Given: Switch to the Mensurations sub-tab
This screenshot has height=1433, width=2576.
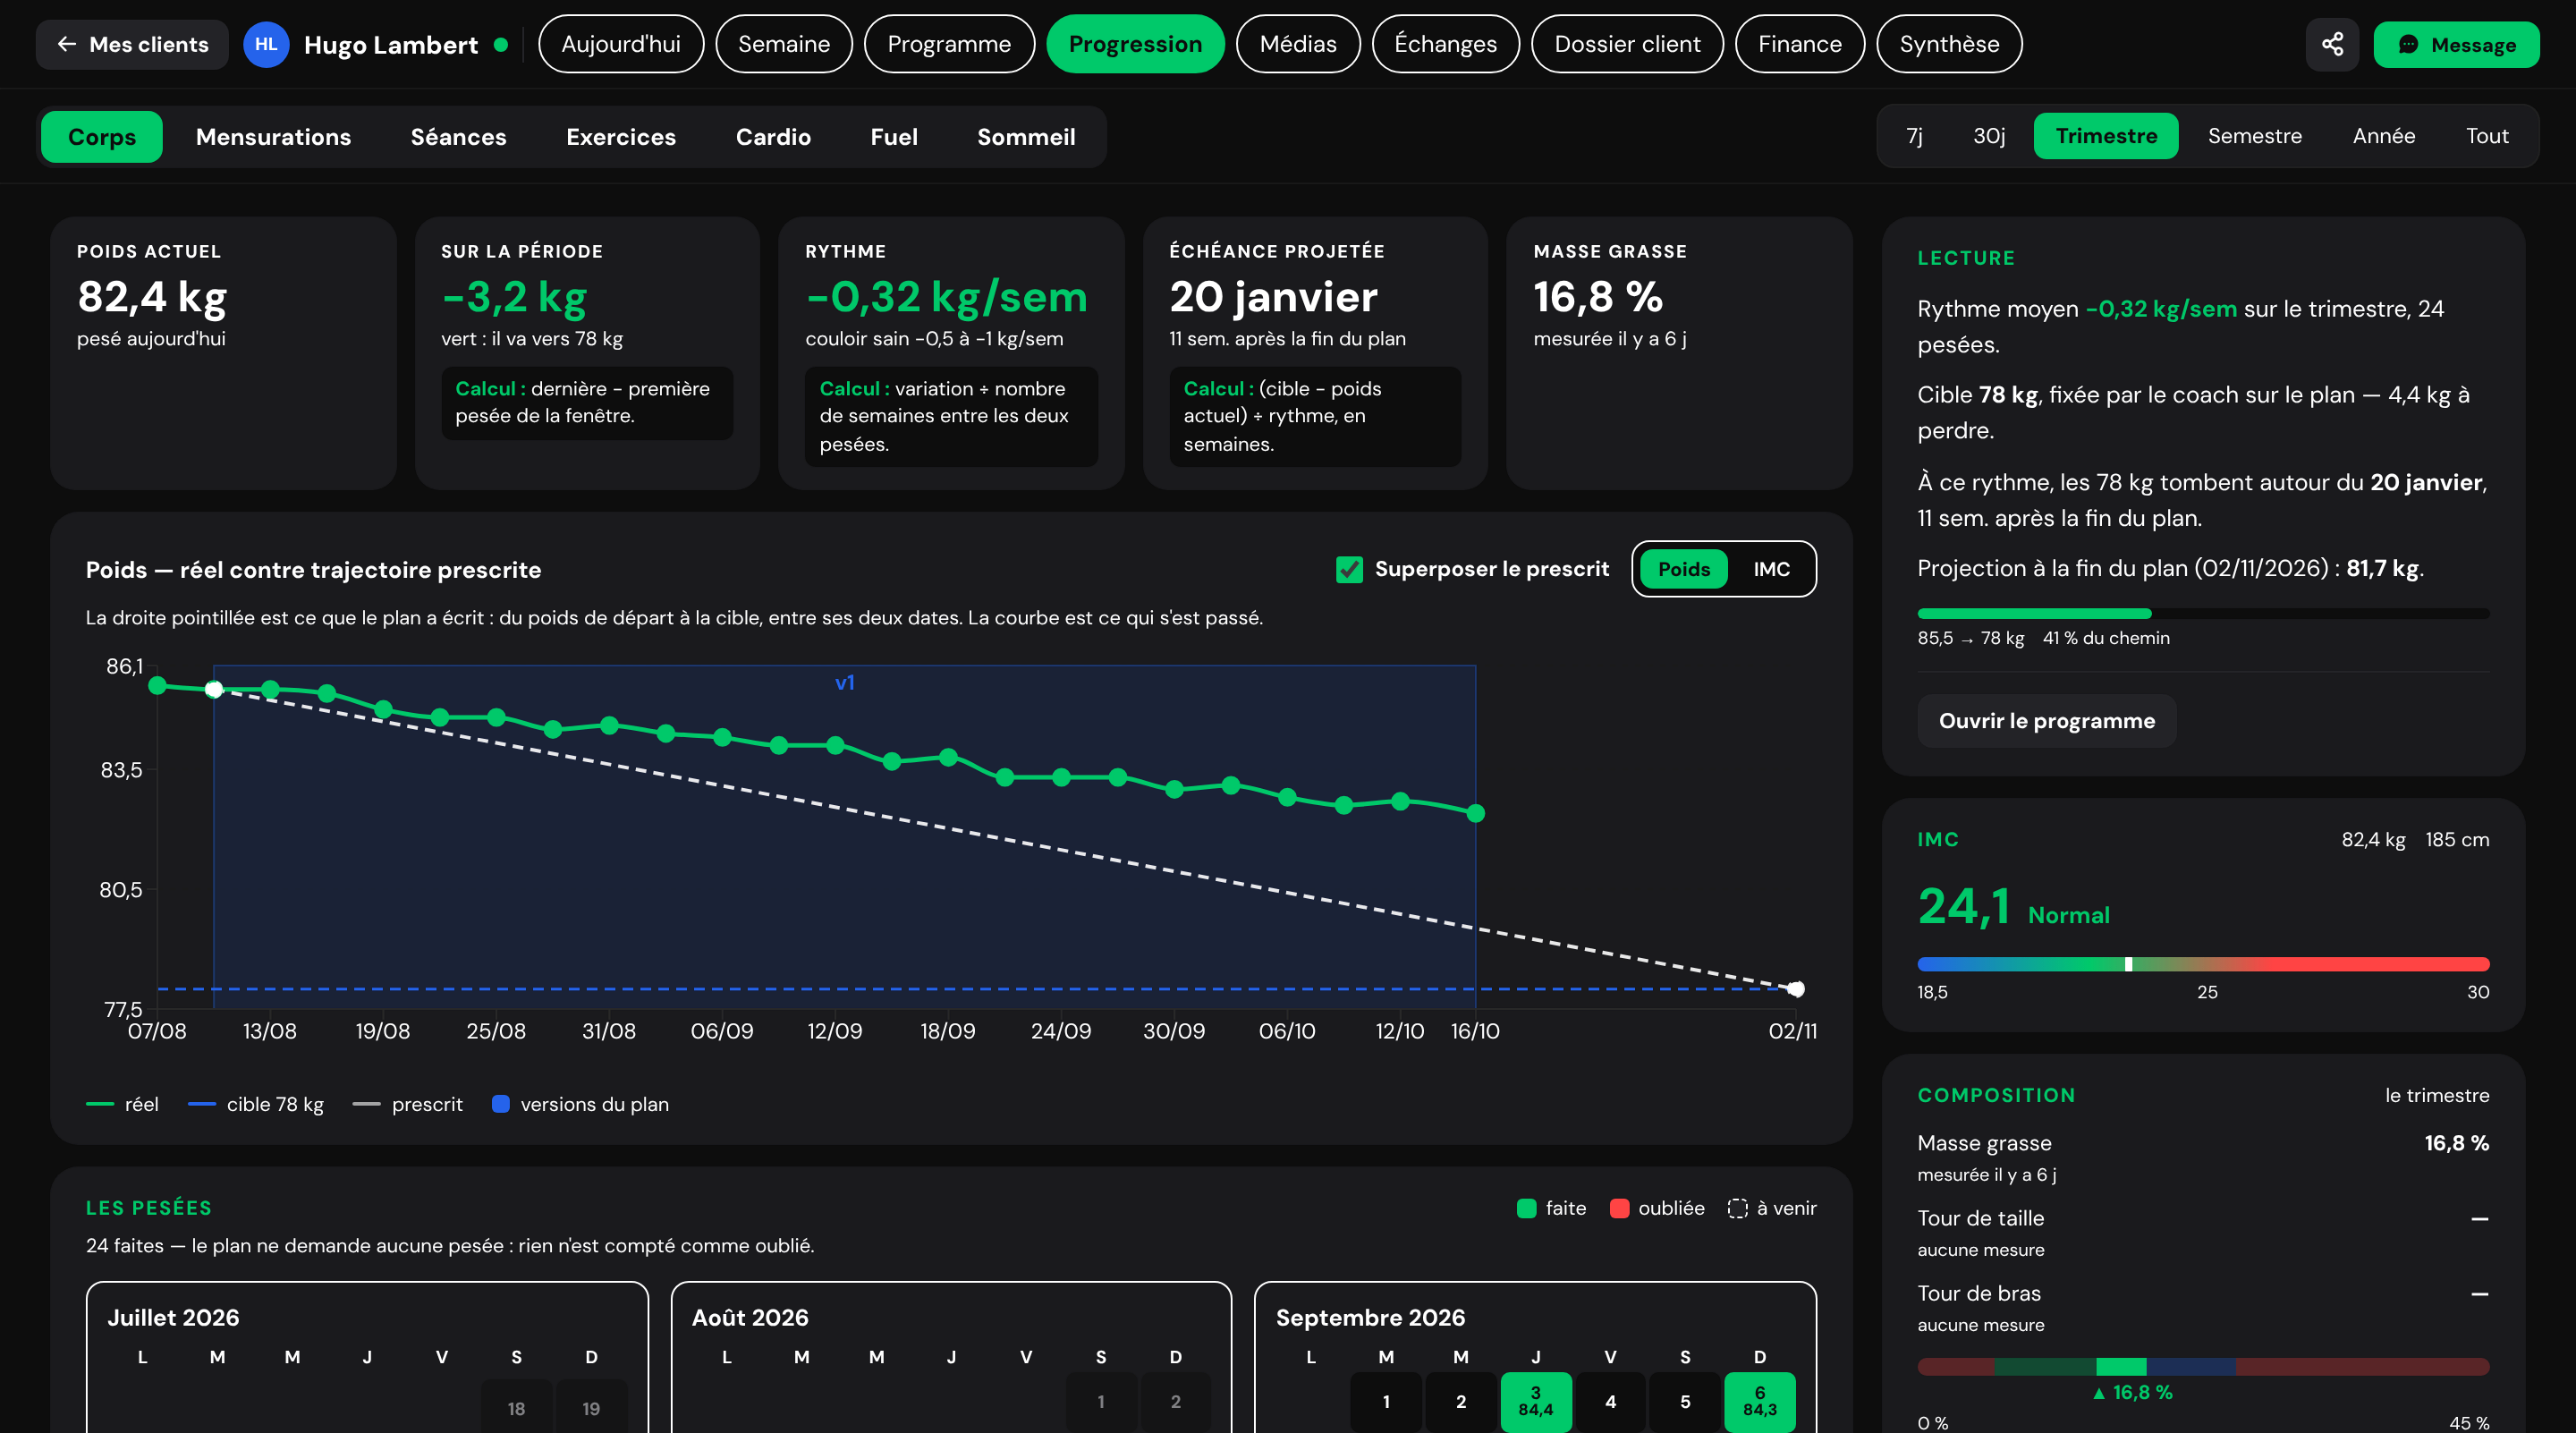Looking at the screenshot, I should coord(273,137).
